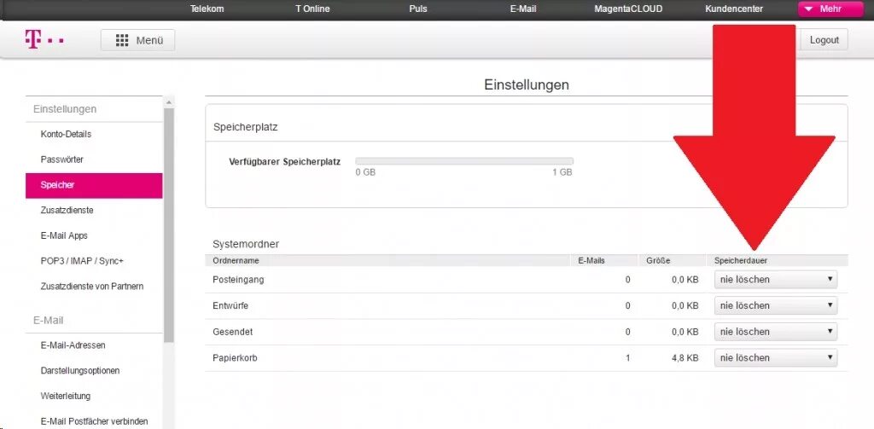This screenshot has height=429, width=874.
Task: Click the 1 GB storage label
Action: [562, 172]
